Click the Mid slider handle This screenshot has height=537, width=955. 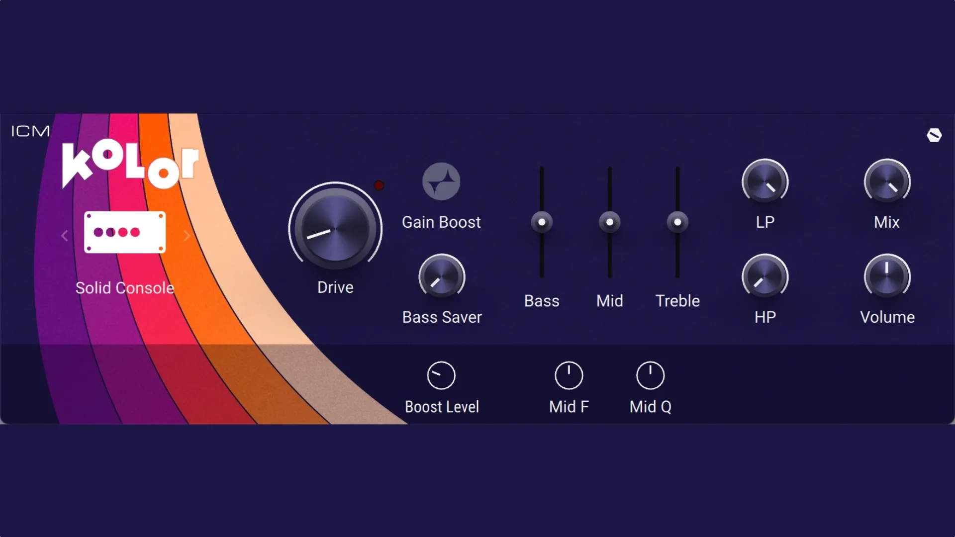tap(609, 221)
